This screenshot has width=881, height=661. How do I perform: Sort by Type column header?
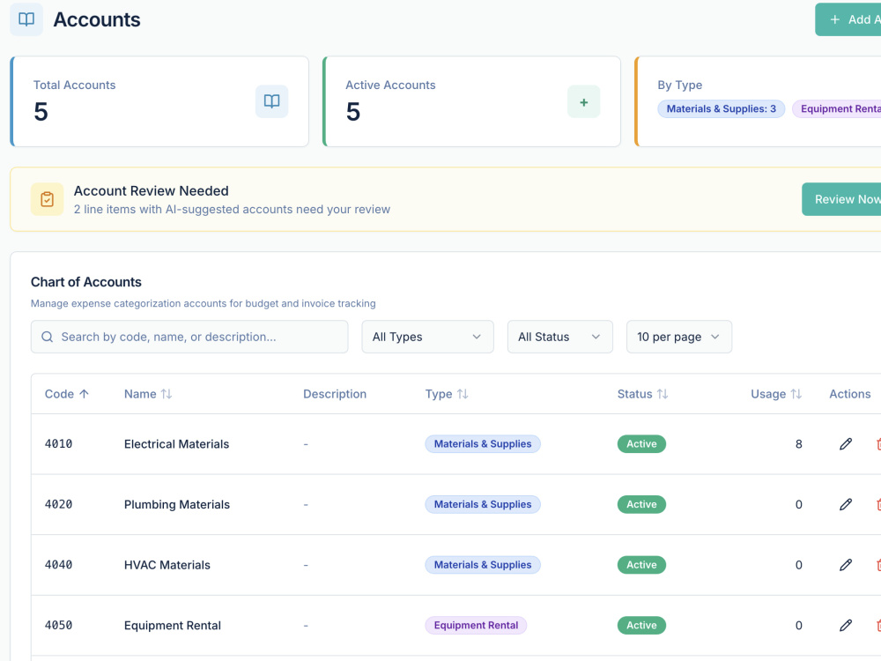click(447, 394)
